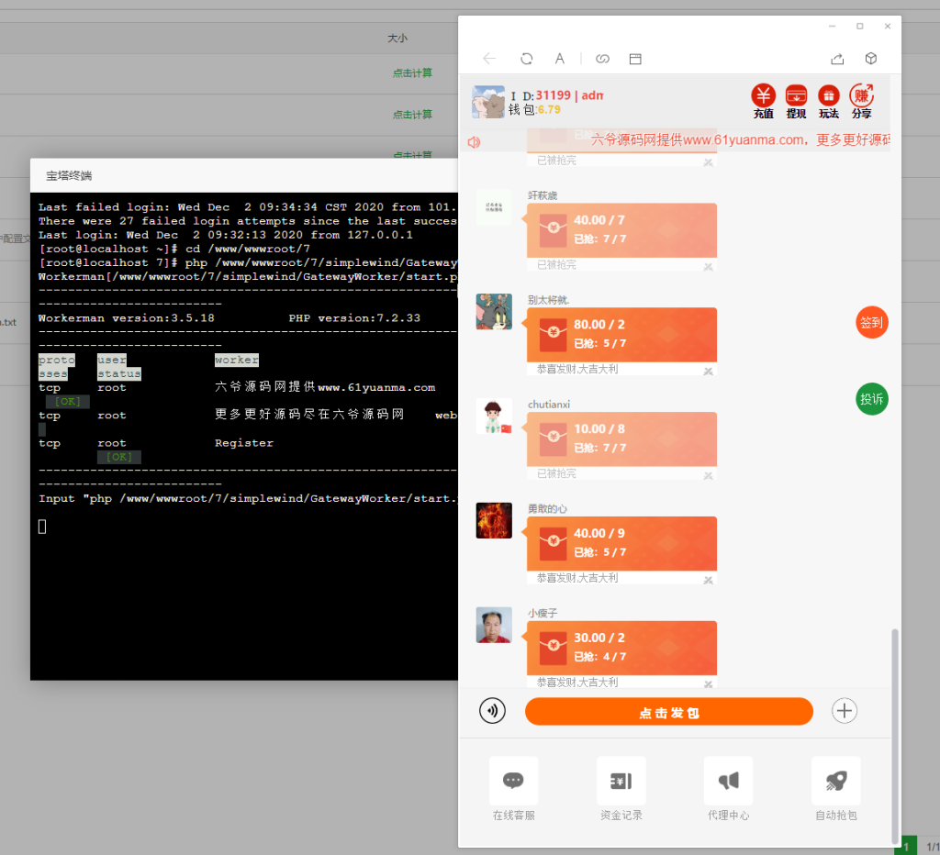Click the green [OK] status on the Register row

pos(118,457)
